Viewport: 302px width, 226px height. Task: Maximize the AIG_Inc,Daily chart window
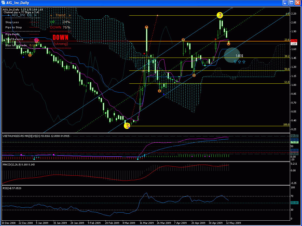(x=291, y=3)
